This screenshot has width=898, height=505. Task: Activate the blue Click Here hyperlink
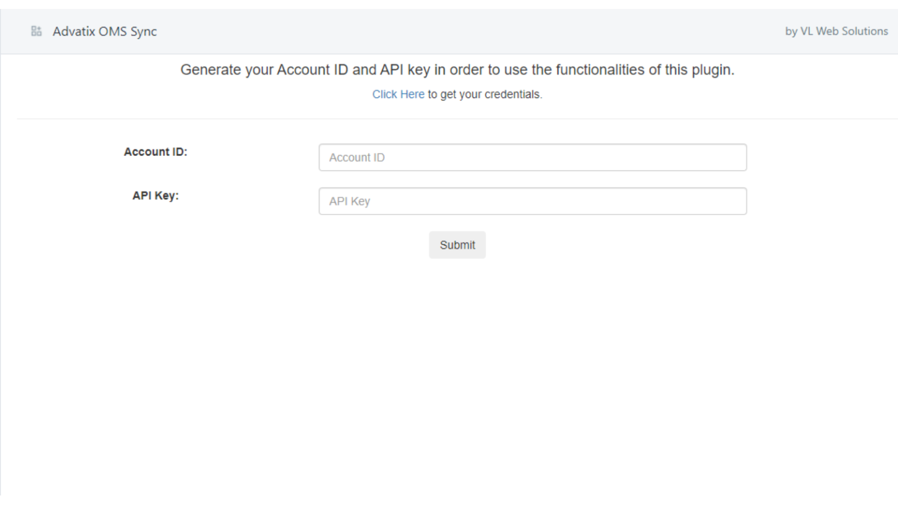[x=398, y=94]
